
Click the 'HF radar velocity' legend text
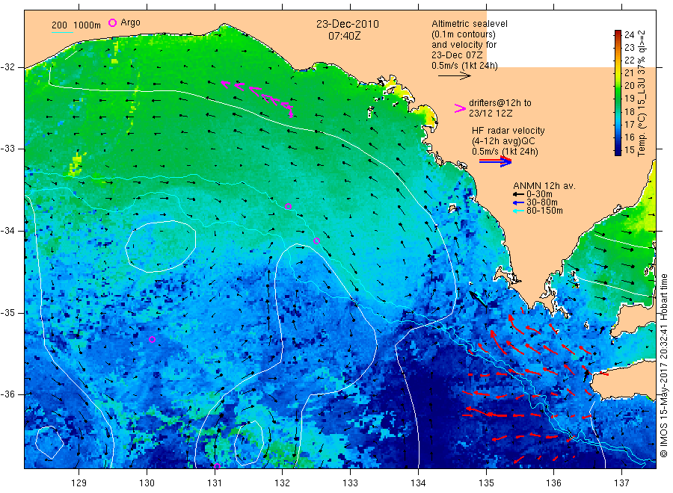click(x=508, y=131)
